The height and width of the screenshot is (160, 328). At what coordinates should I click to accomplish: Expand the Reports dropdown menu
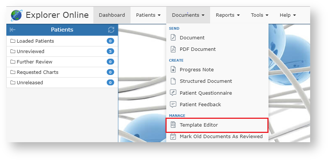click(x=228, y=15)
